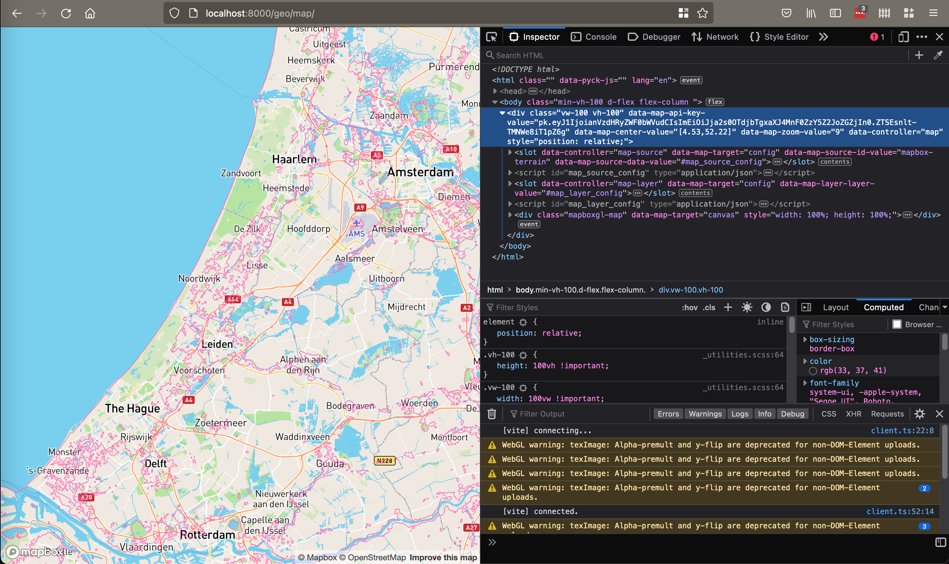
Task: Clear console output with trash icon
Action: [491, 413]
